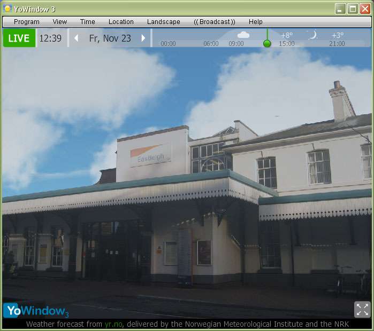Minimize the YoWindow 3 window
This screenshot has width=374, height=331.
click(x=340, y=9)
